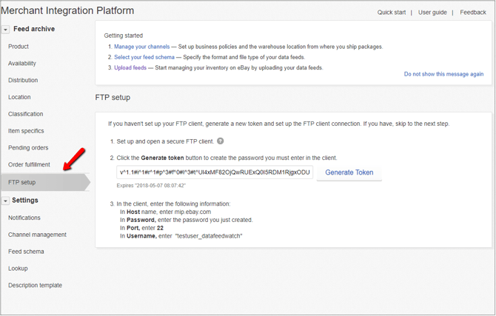Select FTP setup in the sidebar
Viewport: 496px width, 316px height.
click(21, 182)
